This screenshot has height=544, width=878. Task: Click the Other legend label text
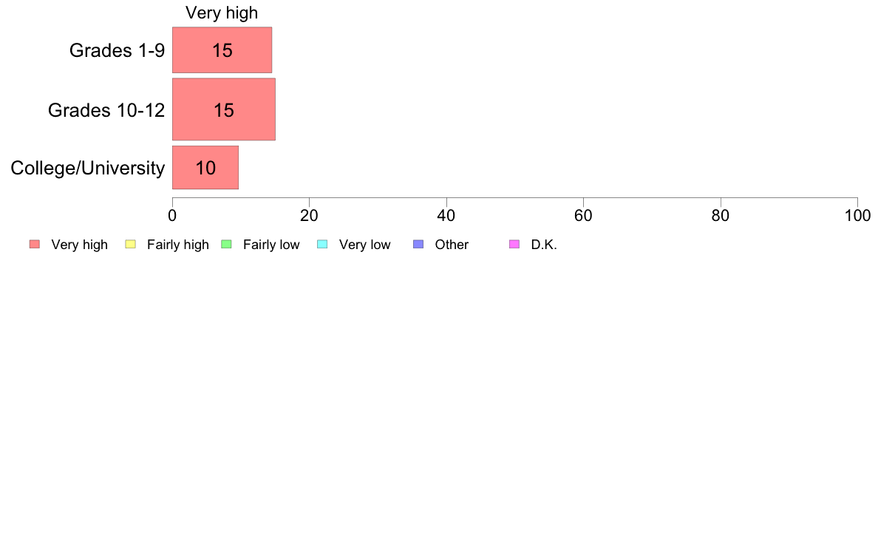pyautogui.click(x=452, y=245)
